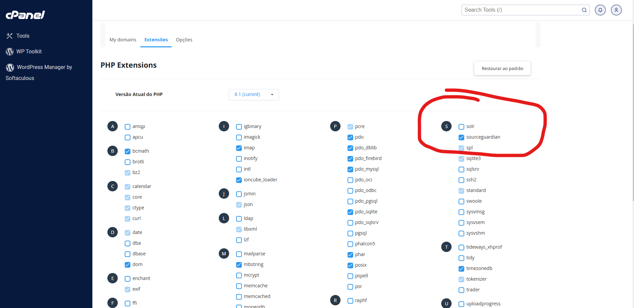Open the Opções tab
Screen dimensions: 634x308
coord(184,40)
